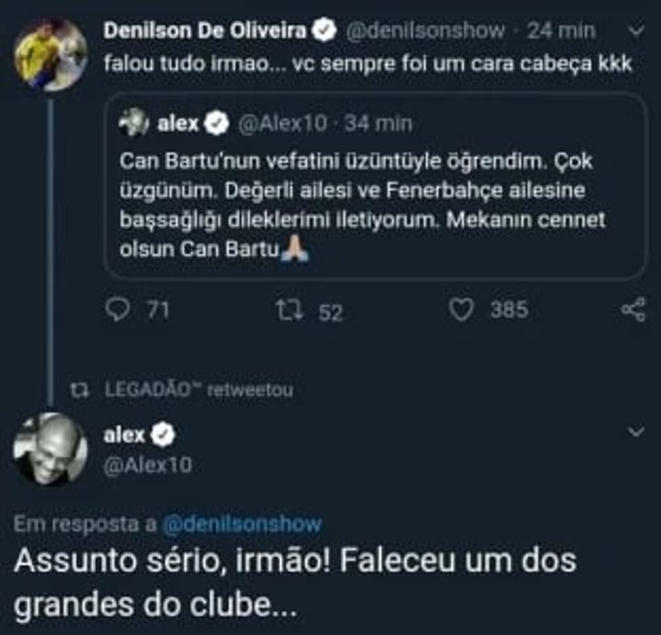Click the small retweet icon beside LEGADÃO
The height and width of the screenshot is (635, 661).
click(x=81, y=391)
